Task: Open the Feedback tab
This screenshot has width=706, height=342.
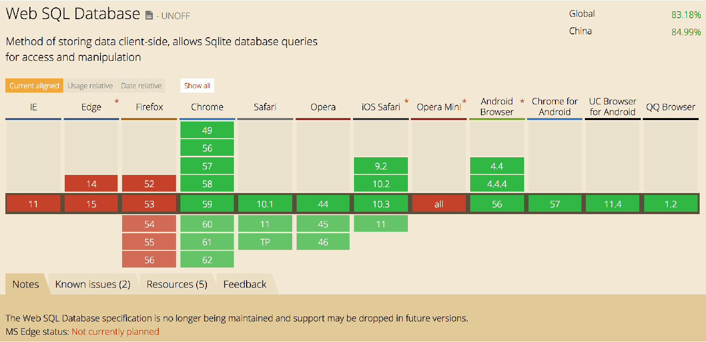Action: tap(244, 284)
